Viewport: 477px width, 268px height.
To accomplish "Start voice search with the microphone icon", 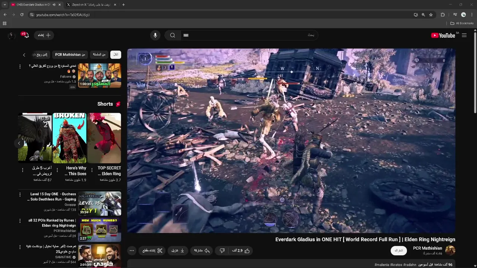I will pos(155,35).
